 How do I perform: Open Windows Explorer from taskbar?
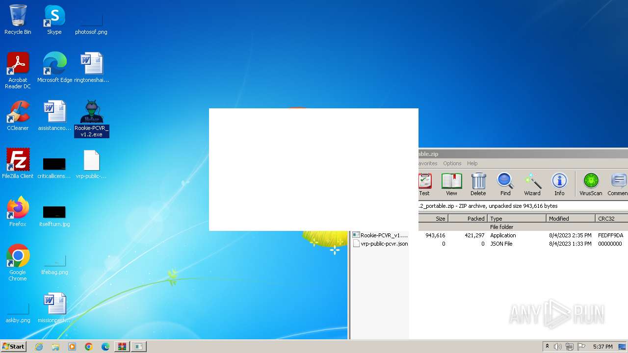pos(55,347)
